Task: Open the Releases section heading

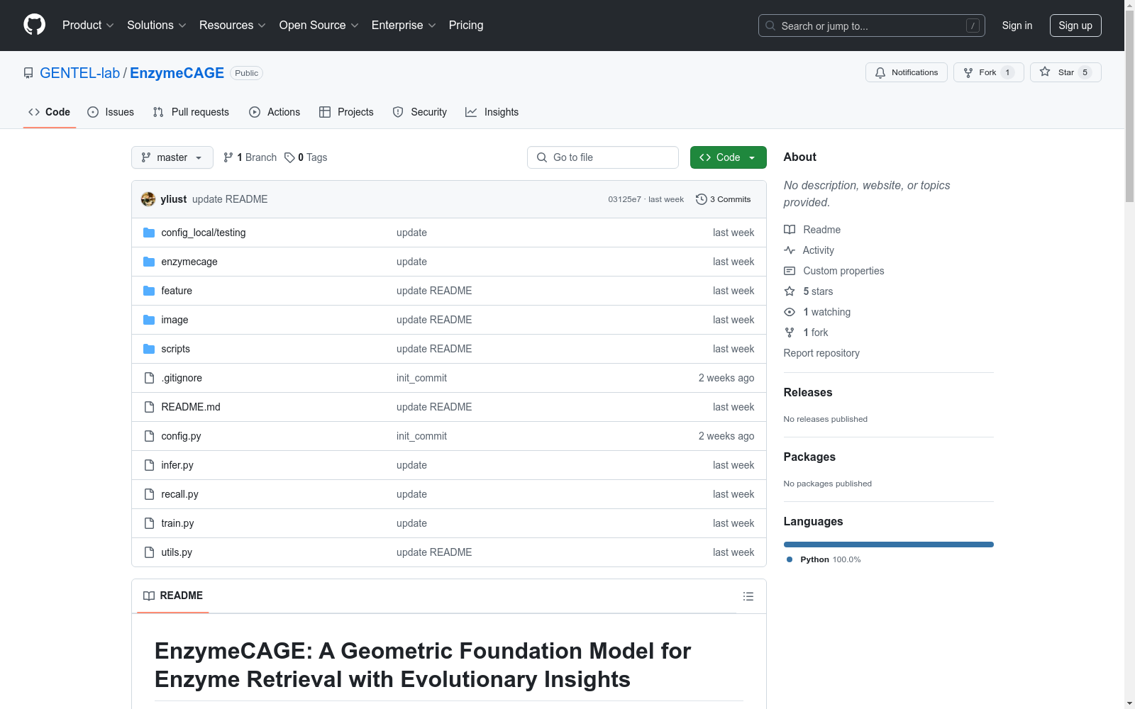Action: (808, 392)
